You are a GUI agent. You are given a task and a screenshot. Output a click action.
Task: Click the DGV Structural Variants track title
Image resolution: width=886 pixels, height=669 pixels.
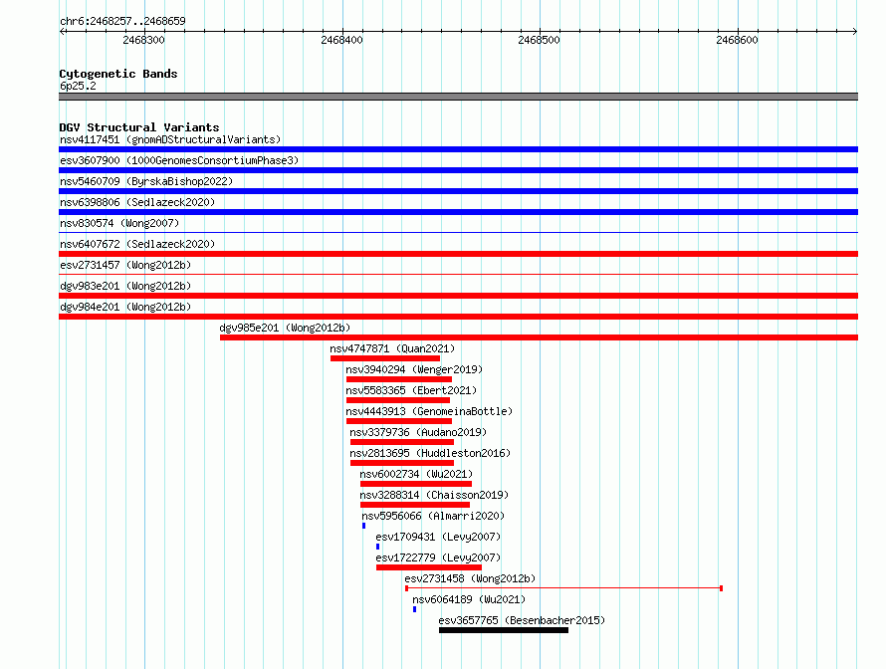click(x=139, y=127)
